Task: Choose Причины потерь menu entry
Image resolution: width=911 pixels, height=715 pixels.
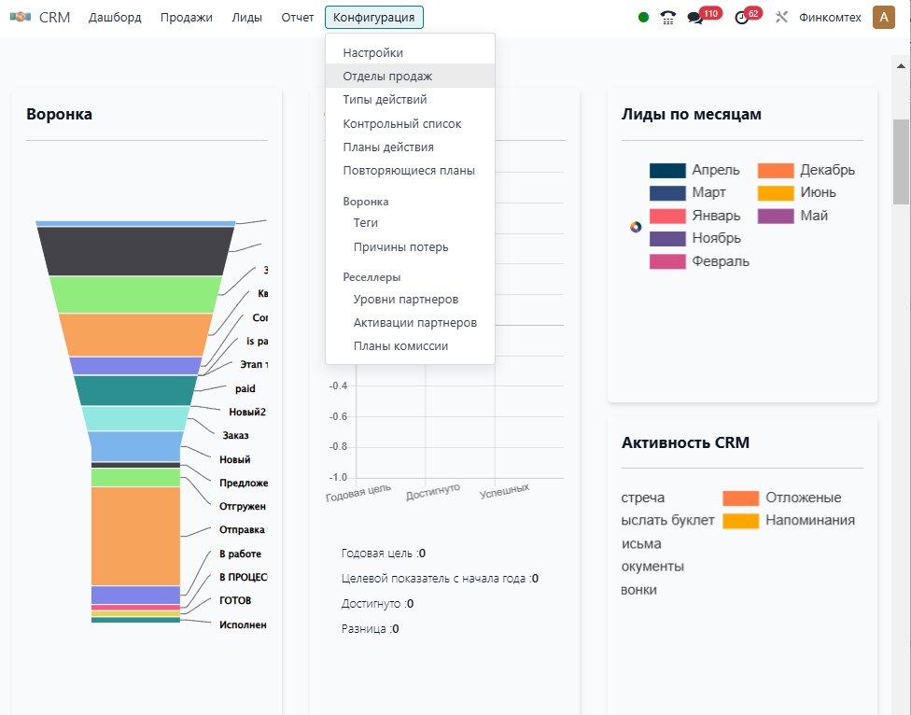Action: tap(400, 247)
